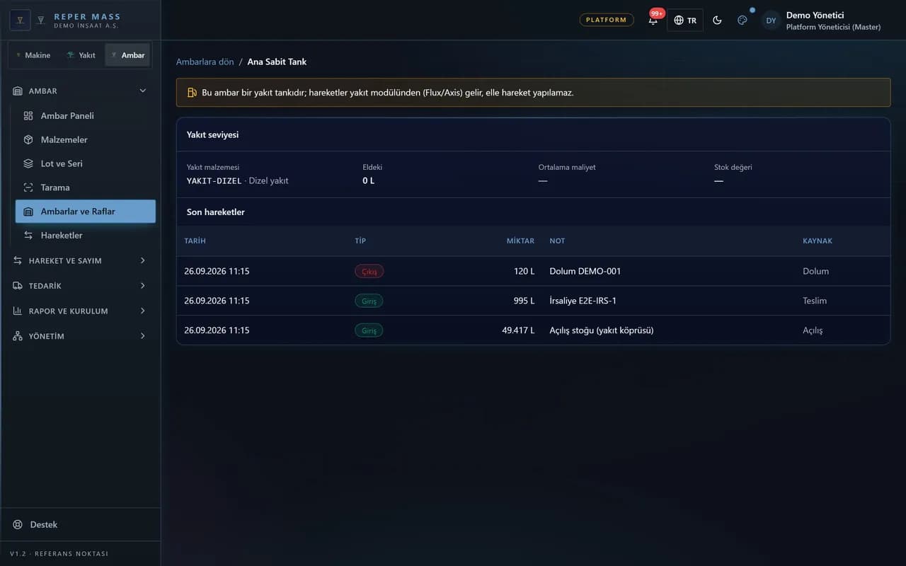The height and width of the screenshot is (566, 906).
Task: Click the PLATFORM badge button
Action: pos(607,20)
